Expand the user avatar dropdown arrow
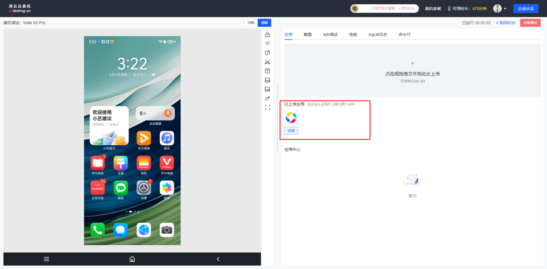The image size is (547, 269). [x=505, y=9]
